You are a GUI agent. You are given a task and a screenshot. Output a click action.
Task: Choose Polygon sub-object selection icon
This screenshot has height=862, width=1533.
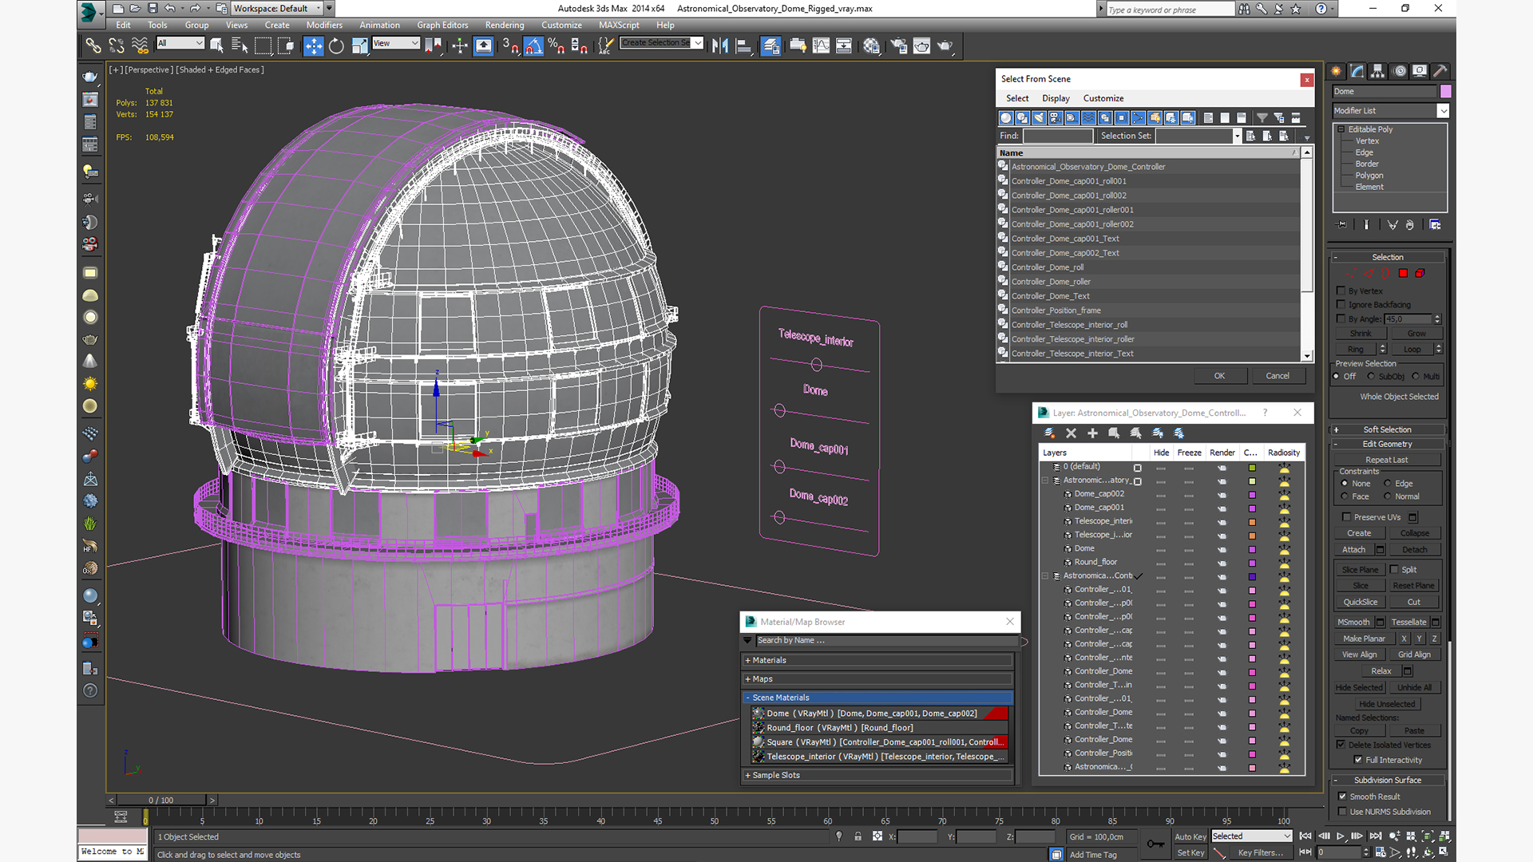click(x=1403, y=273)
